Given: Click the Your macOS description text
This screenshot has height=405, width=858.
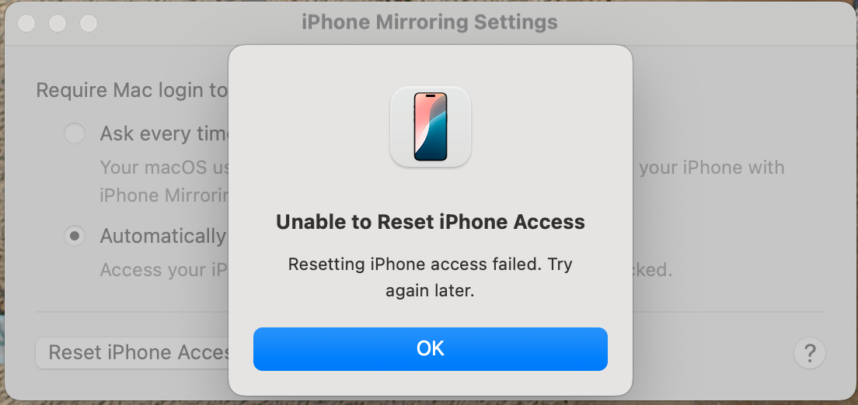Looking at the screenshot, I should coord(164,168).
